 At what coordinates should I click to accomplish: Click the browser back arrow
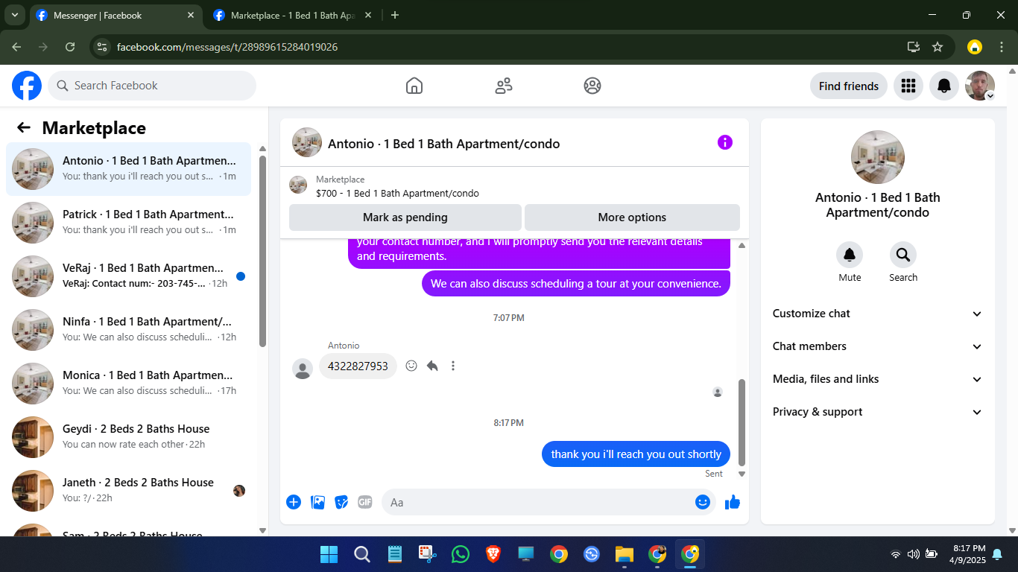click(16, 47)
